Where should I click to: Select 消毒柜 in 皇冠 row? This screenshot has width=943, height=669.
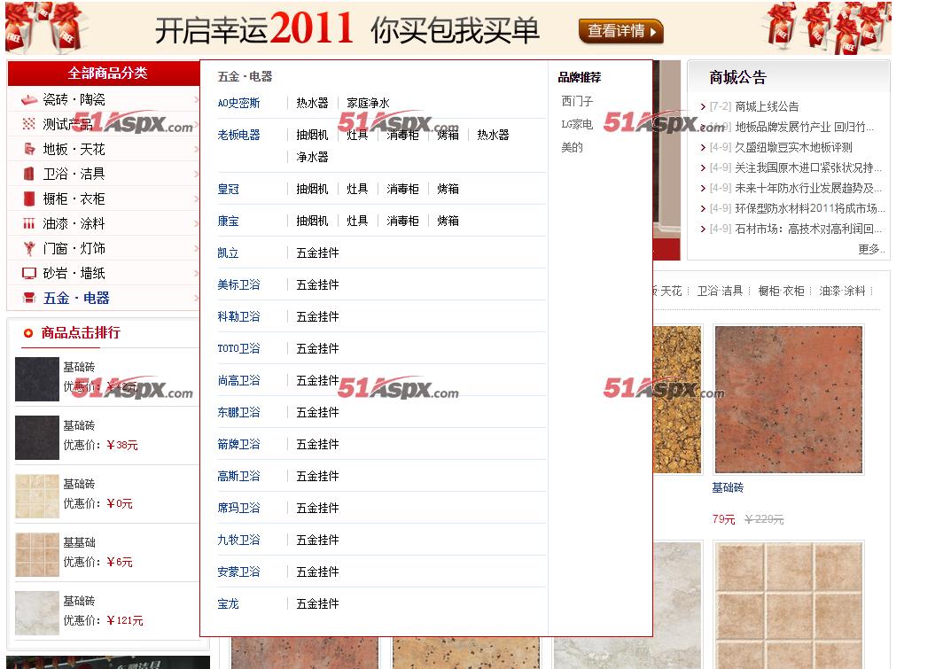[x=402, y=189]
